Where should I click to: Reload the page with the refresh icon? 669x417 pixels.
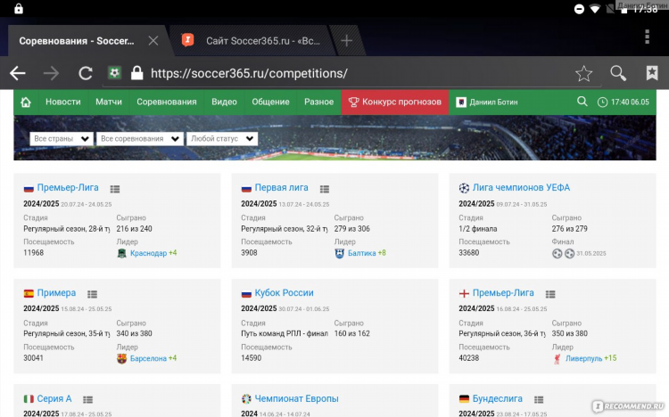point(86,73)
